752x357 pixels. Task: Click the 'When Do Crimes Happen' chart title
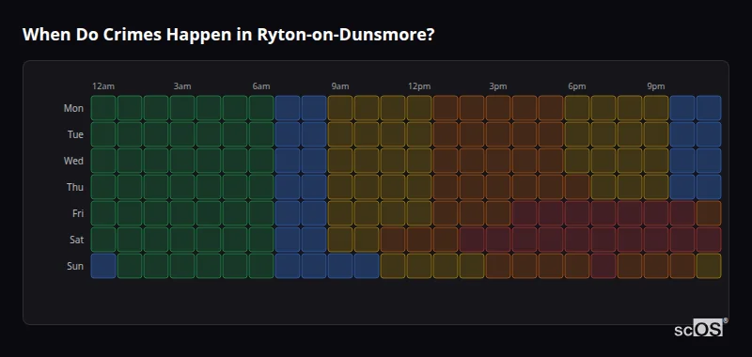pyautogui.click(x=228, y=35)
